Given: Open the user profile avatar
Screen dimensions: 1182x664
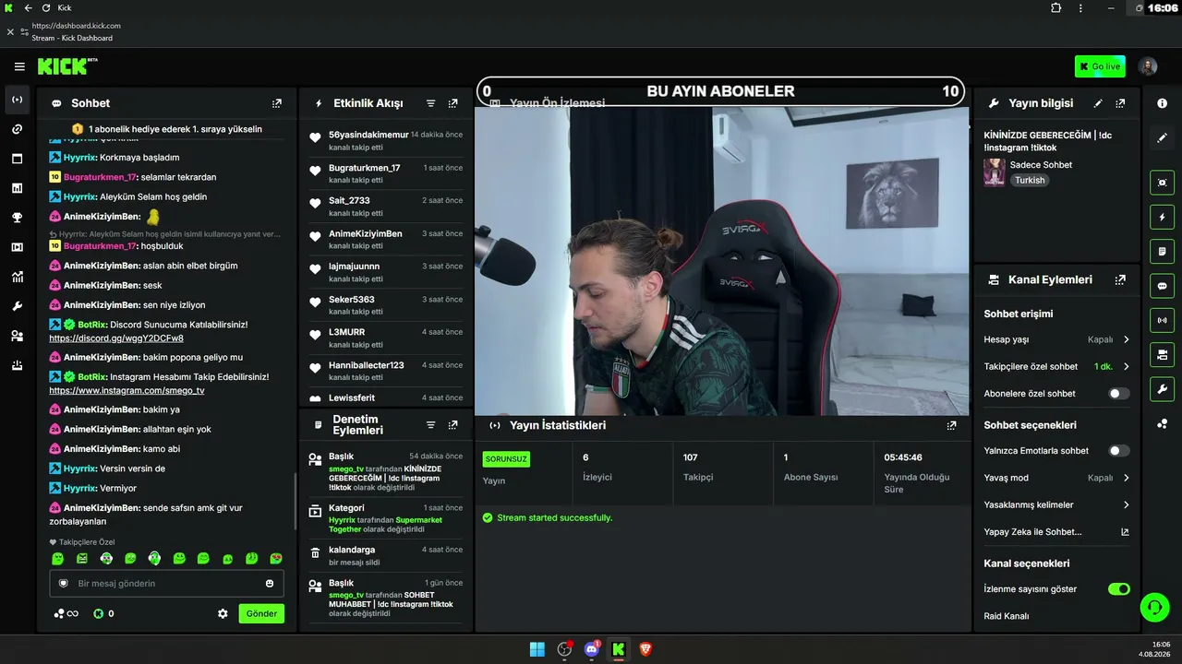Looking at the screenshot, I should point(1148,66).
